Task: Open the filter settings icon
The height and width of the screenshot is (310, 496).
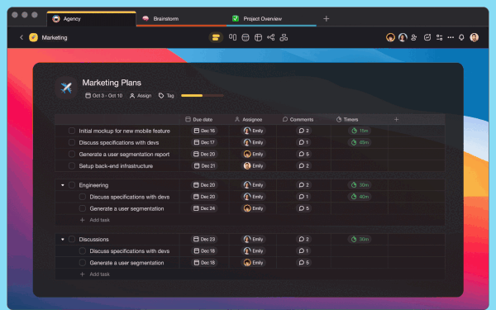Action: 440,38
